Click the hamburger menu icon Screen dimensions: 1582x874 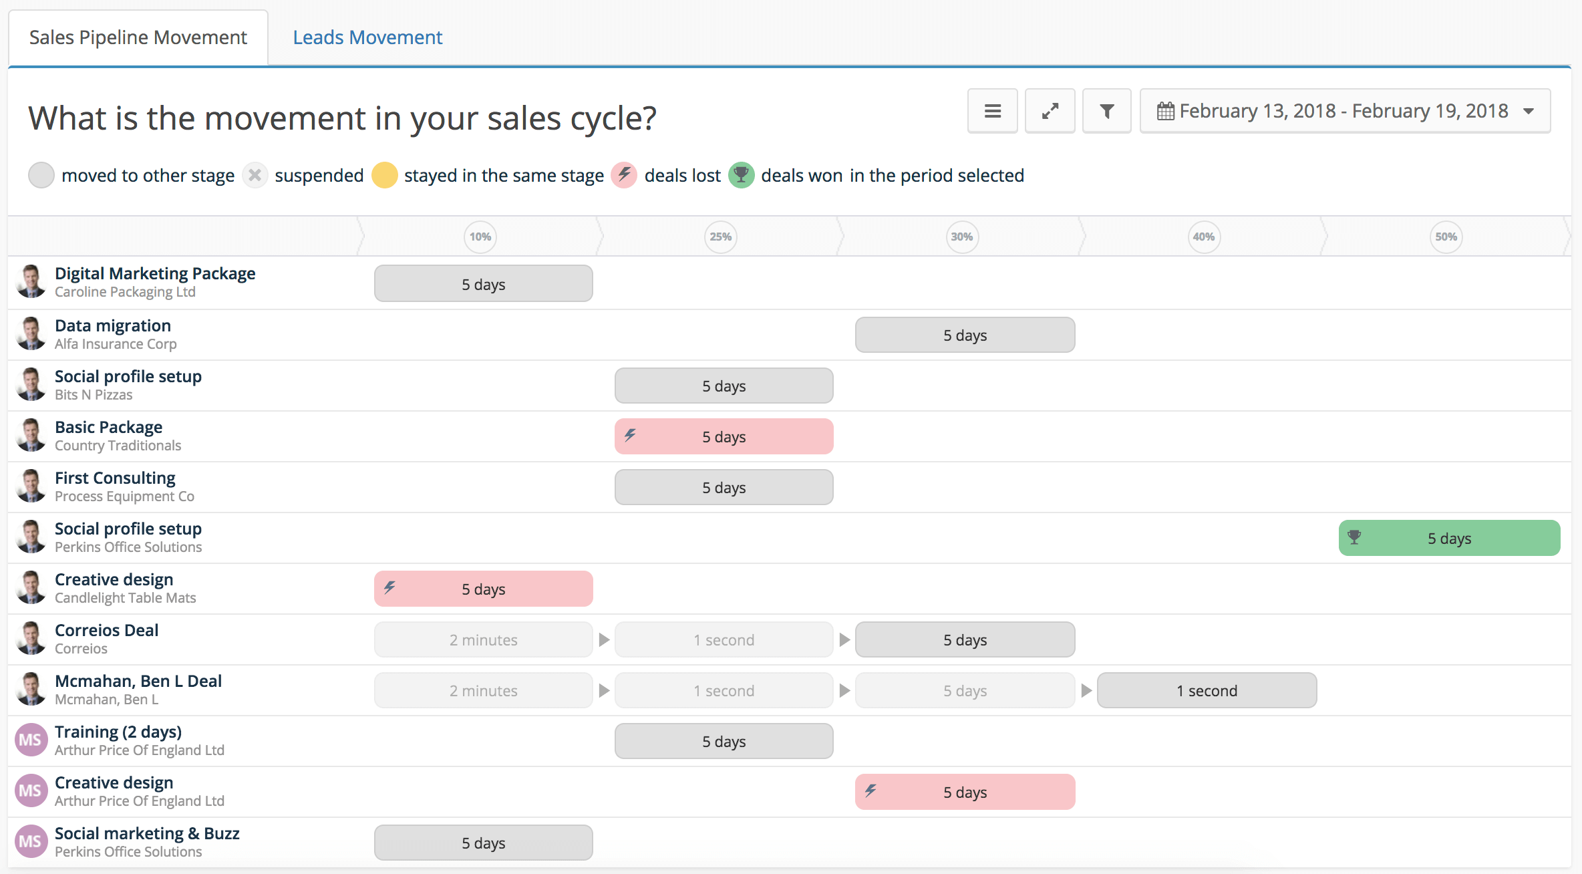tap(991, 110)
